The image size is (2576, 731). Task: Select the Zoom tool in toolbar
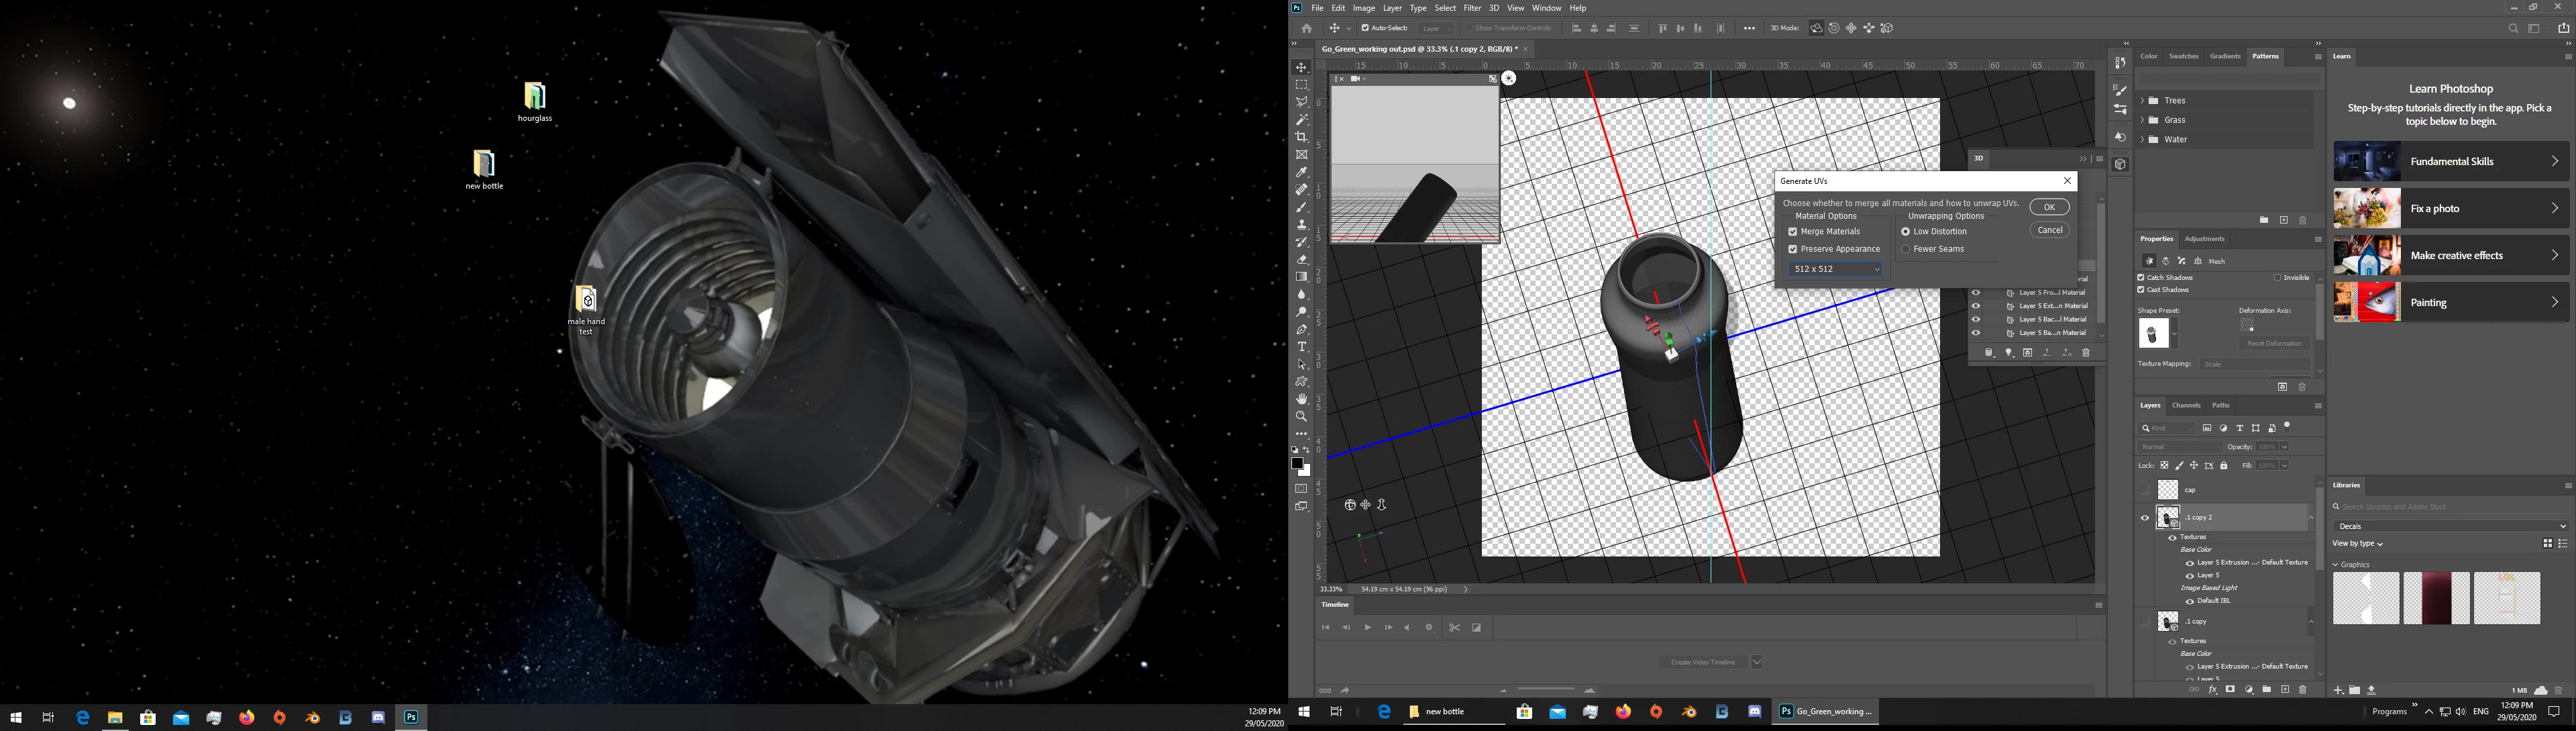(x=1301, y=417)
